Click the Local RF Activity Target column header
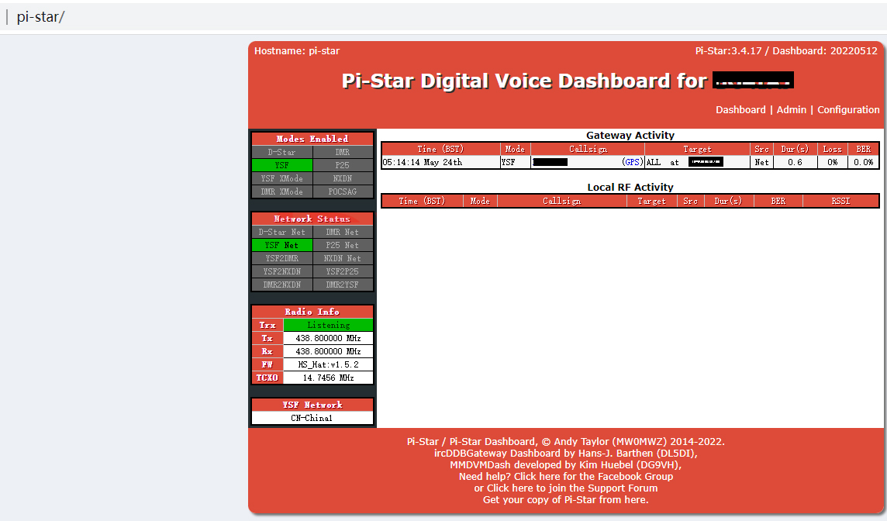This screenshot has width=887, height=521. (x=651, y=201)
